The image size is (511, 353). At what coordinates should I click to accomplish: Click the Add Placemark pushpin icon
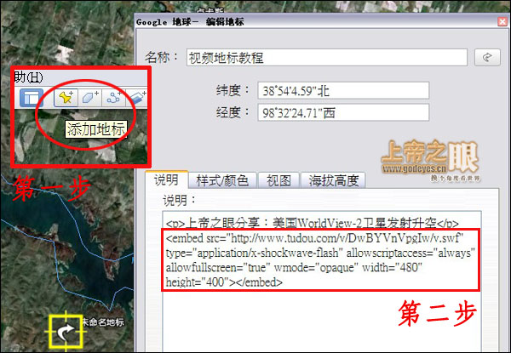click(66, 97)
